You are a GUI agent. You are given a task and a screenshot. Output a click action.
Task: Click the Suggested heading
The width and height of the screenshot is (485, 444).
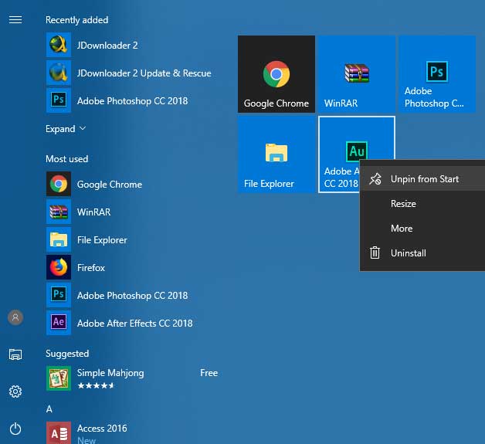click(67, 354)
